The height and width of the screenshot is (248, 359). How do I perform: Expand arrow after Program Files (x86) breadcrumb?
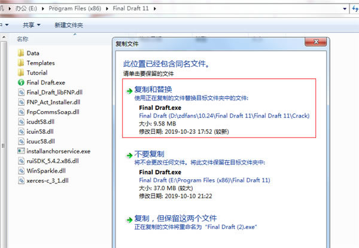pyautogui.click(x=107, y=9)
